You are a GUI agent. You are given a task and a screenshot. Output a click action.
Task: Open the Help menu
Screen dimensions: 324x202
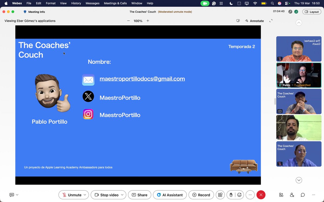(x=150, y=3)
